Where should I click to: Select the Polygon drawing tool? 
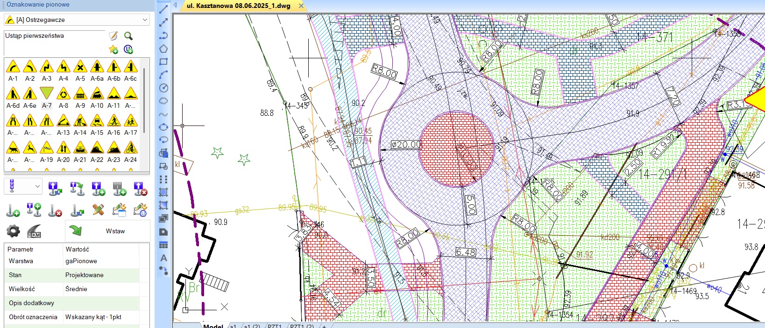163,49
